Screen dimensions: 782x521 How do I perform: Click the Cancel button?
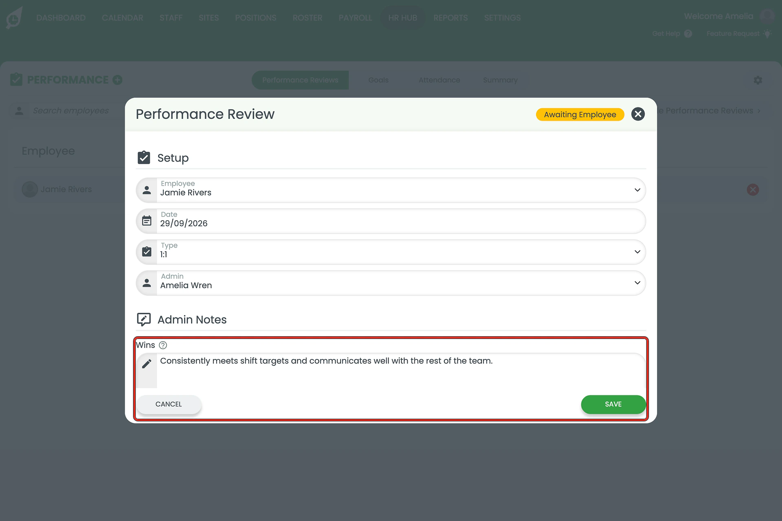pos(169,404)
